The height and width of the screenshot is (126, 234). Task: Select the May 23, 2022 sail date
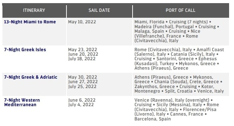[x=83, y=49]
